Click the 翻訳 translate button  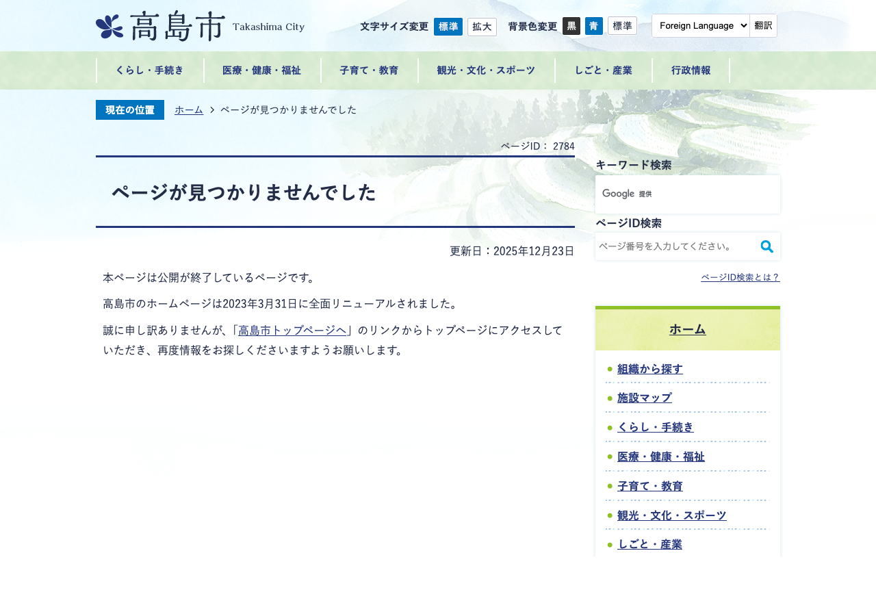pos(764,25)
